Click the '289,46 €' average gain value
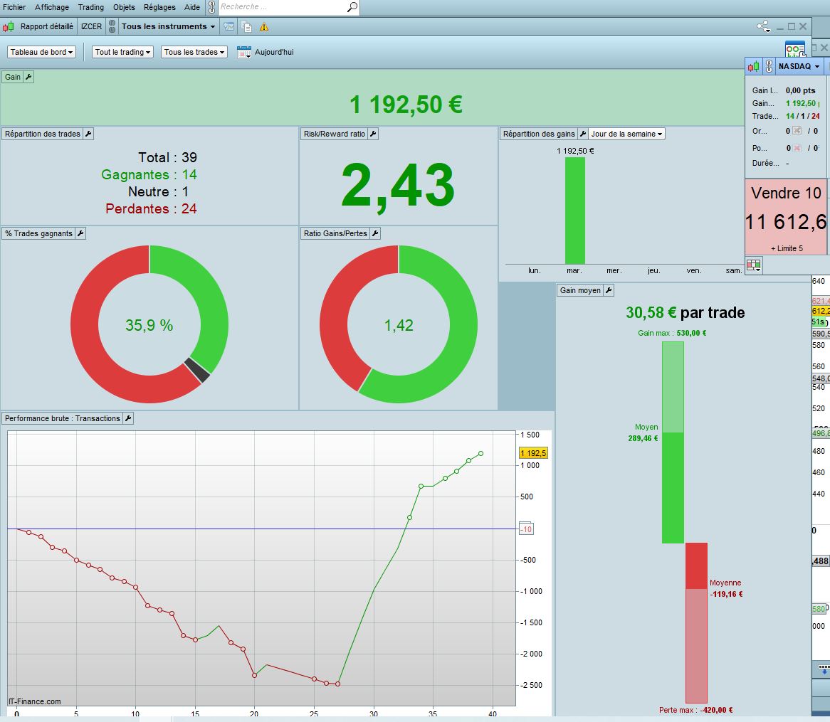830x722 pixels. pos(643,438)
